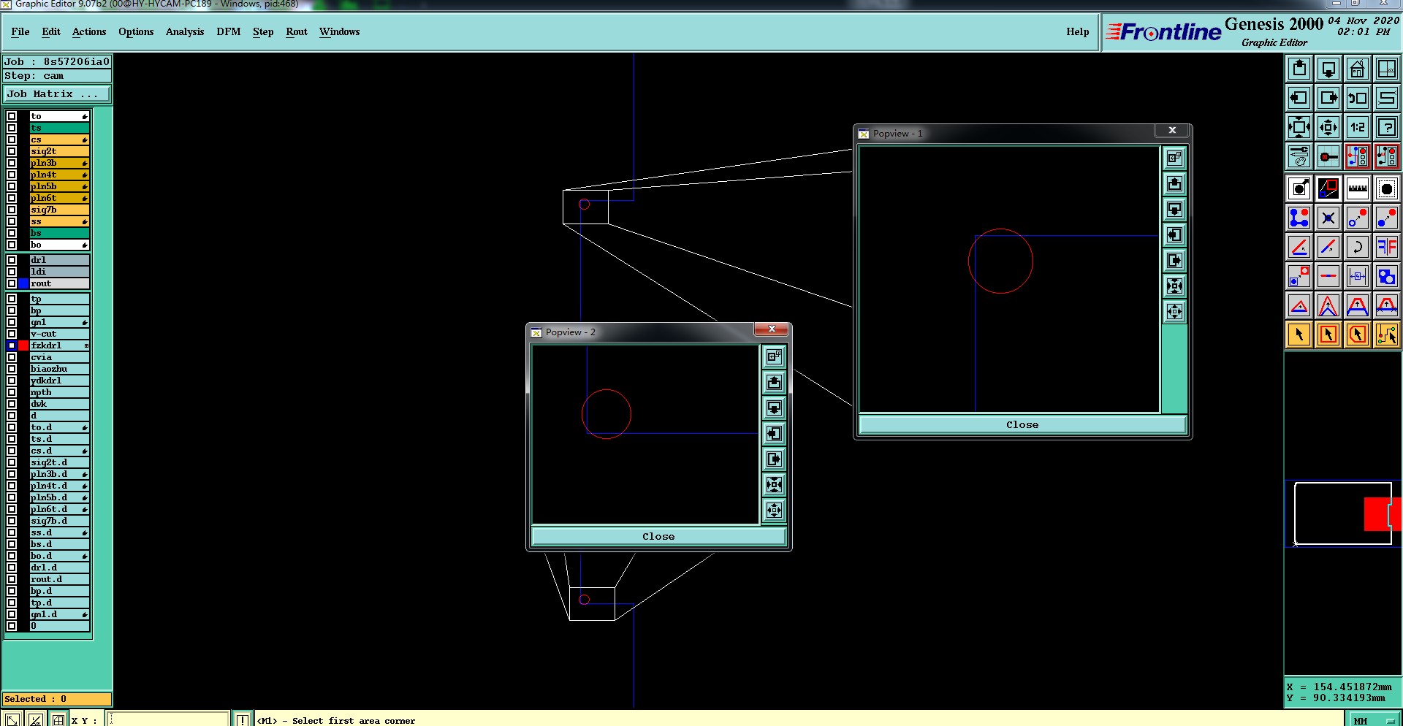Click the zoom out arrows icon
The image size is (1403, 726).
click(x=1328, y=127)
